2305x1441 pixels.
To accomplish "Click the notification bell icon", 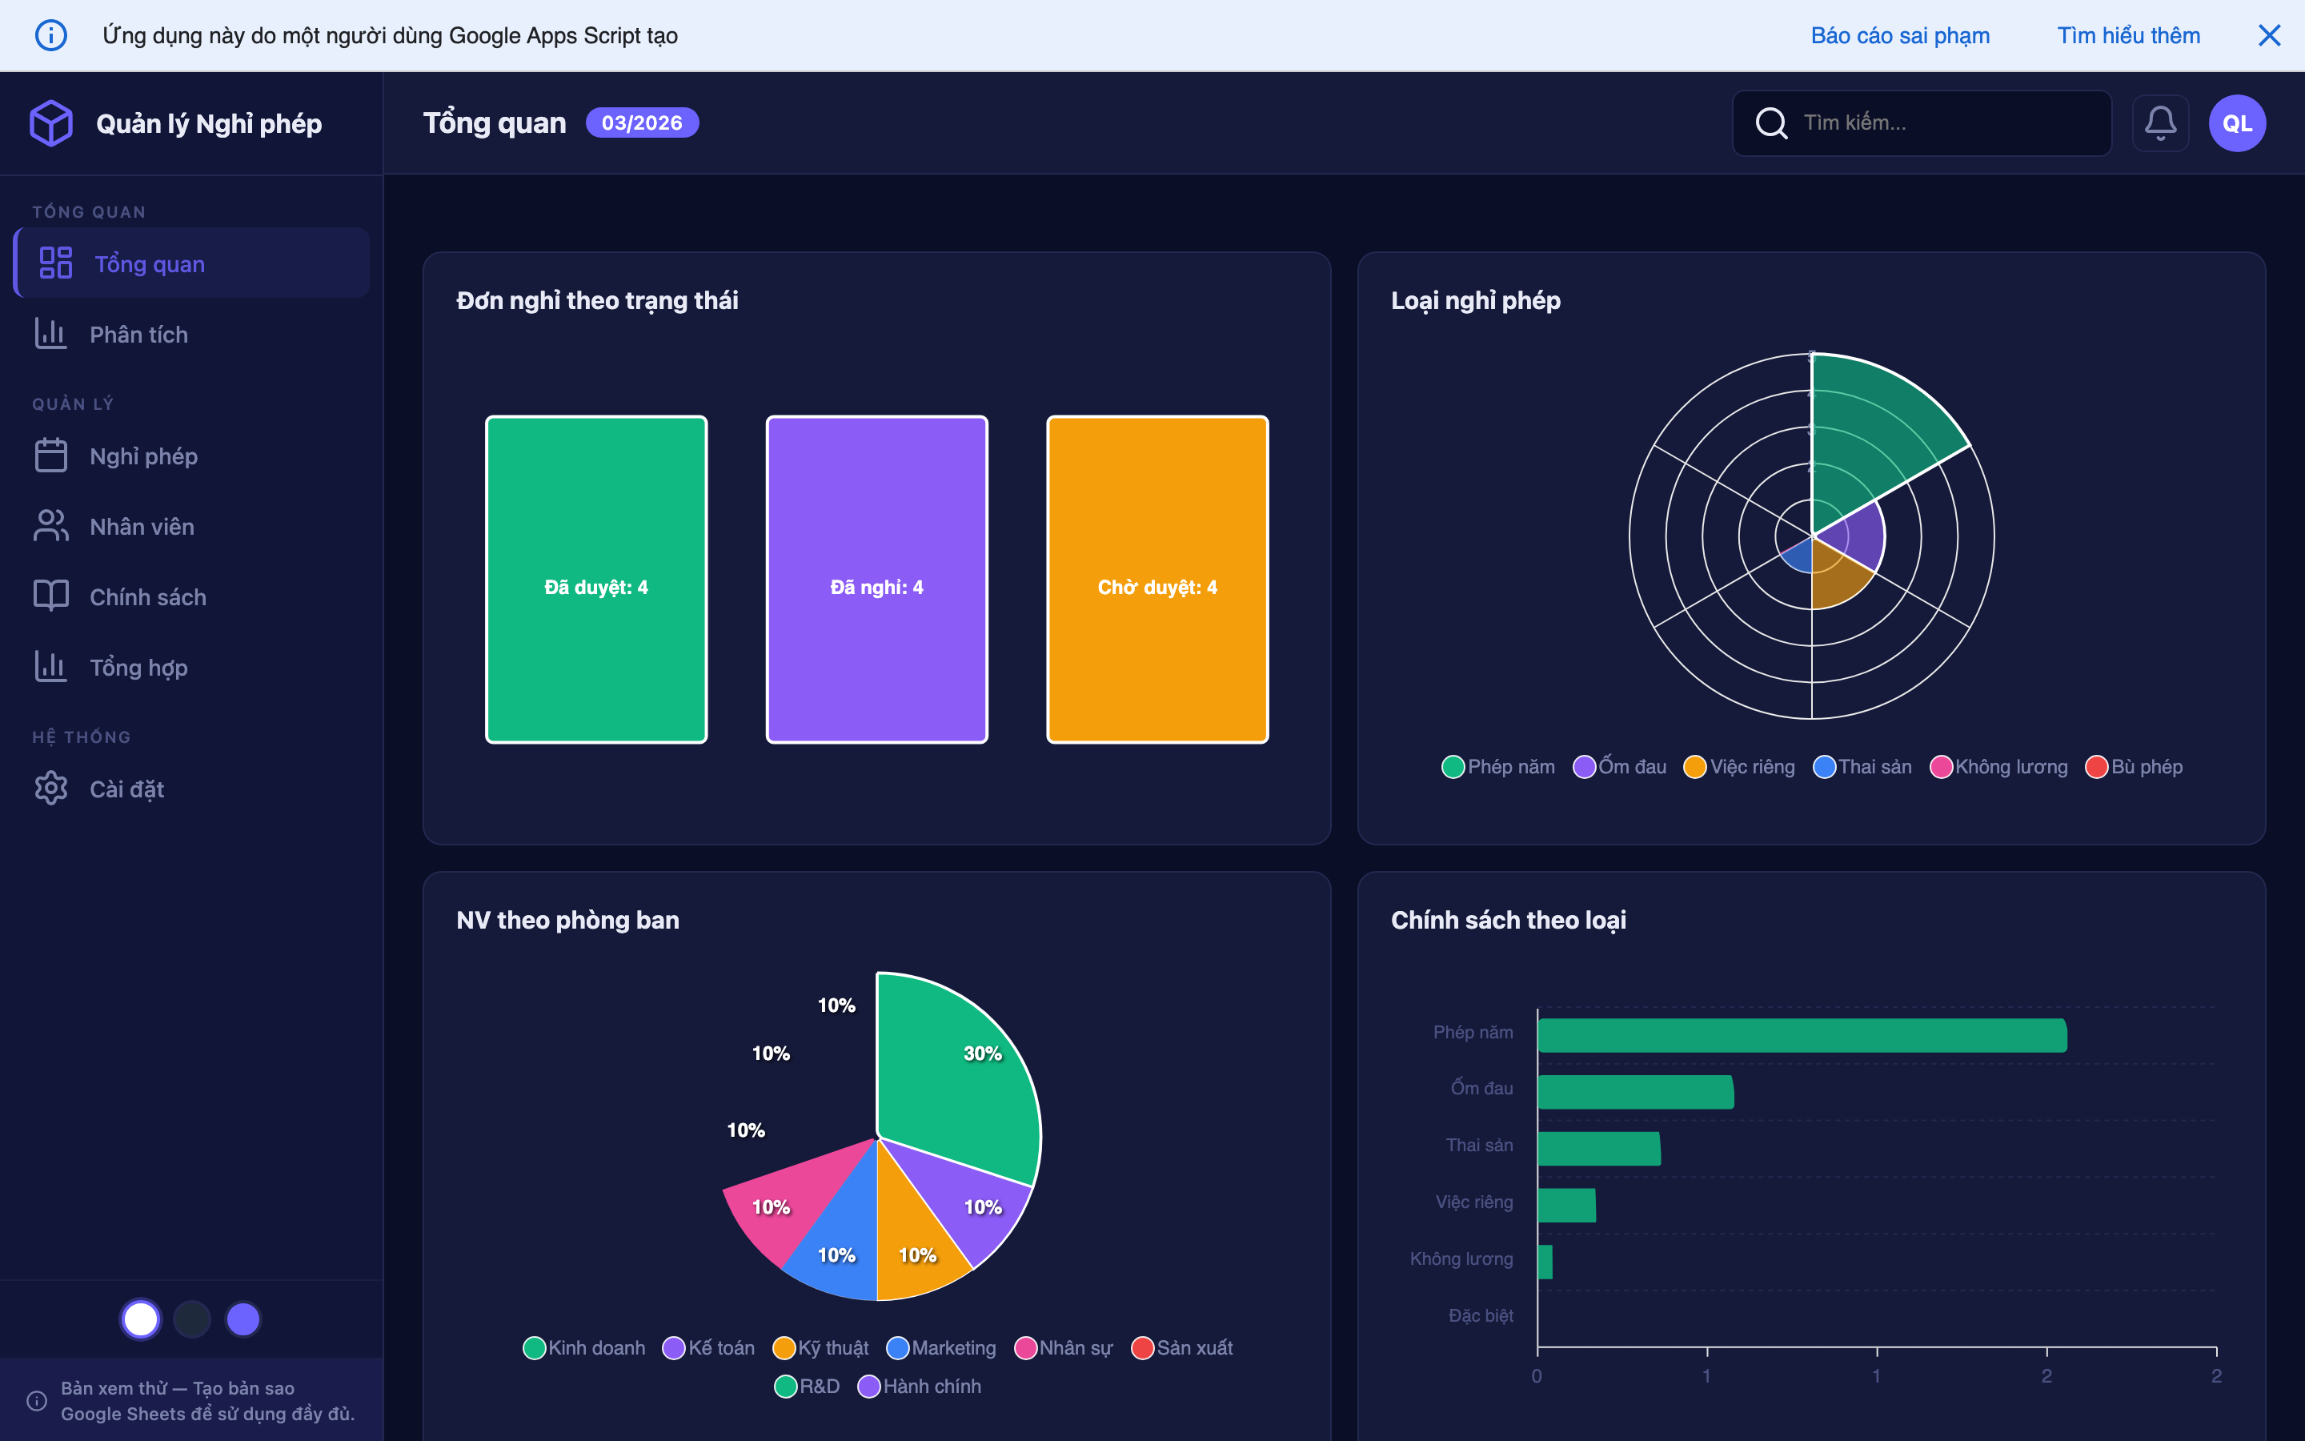I will tap(2159, 123).
